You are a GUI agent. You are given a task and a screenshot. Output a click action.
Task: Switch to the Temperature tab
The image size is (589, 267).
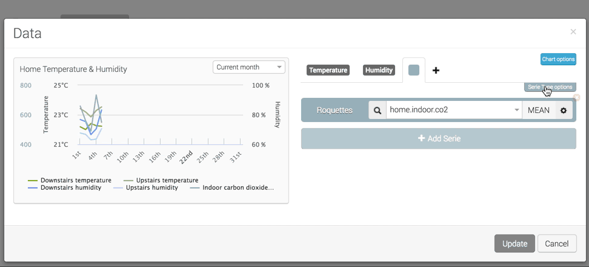coord(328,70)
